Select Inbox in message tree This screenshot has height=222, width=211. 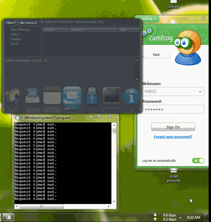pos(15,34)
